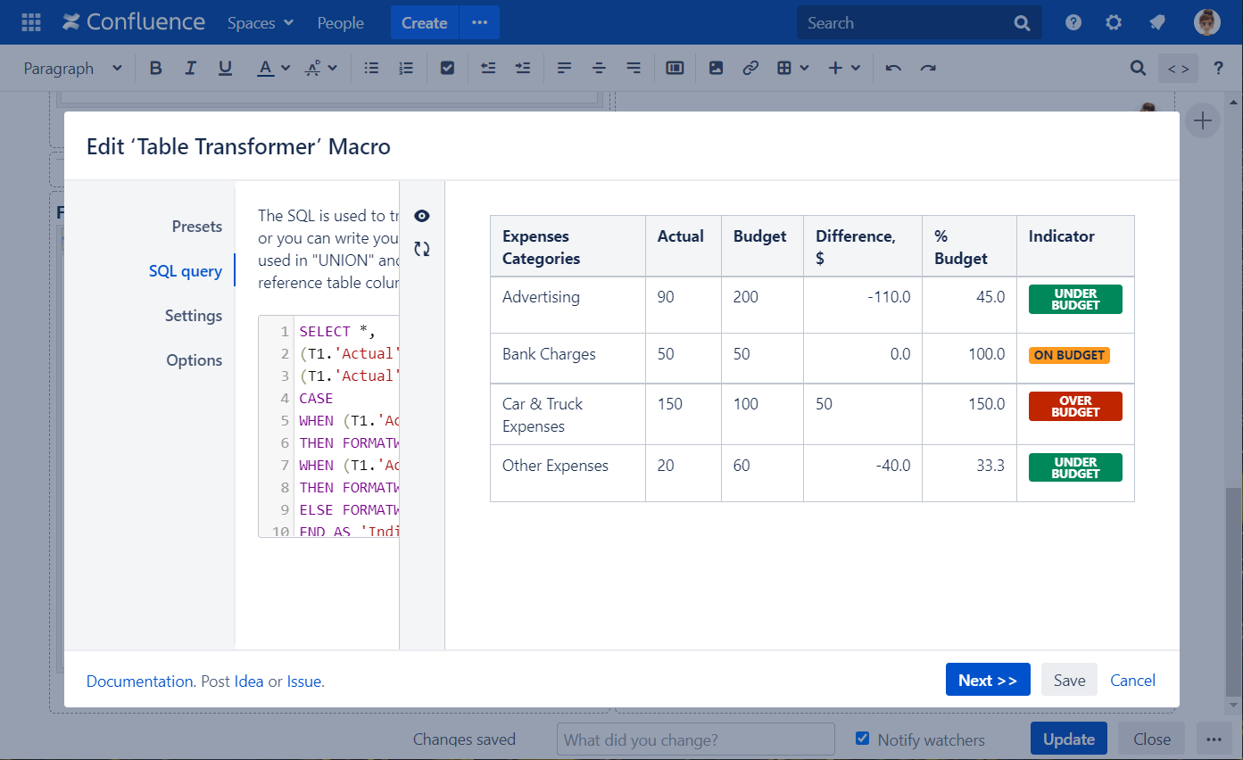Open the Documentation link

(x=139, y=682)
